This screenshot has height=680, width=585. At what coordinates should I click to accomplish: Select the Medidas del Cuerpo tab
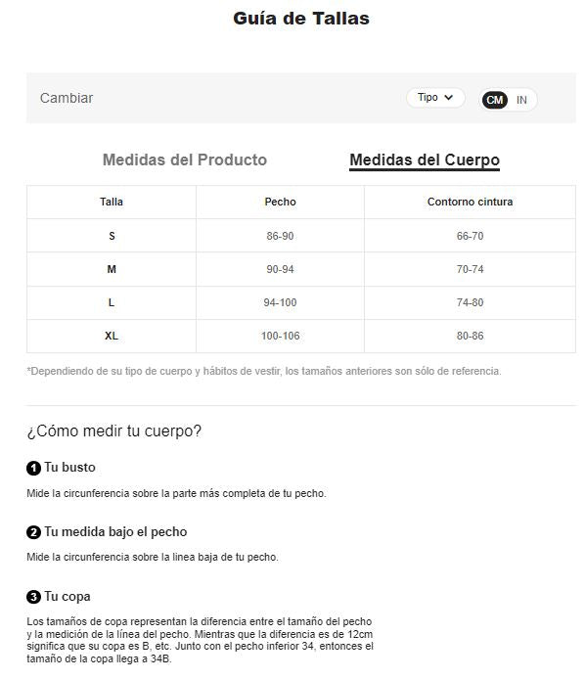[425, 160]
